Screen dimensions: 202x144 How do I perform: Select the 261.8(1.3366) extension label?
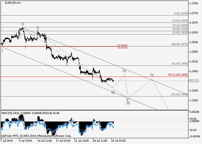[180, 94]
